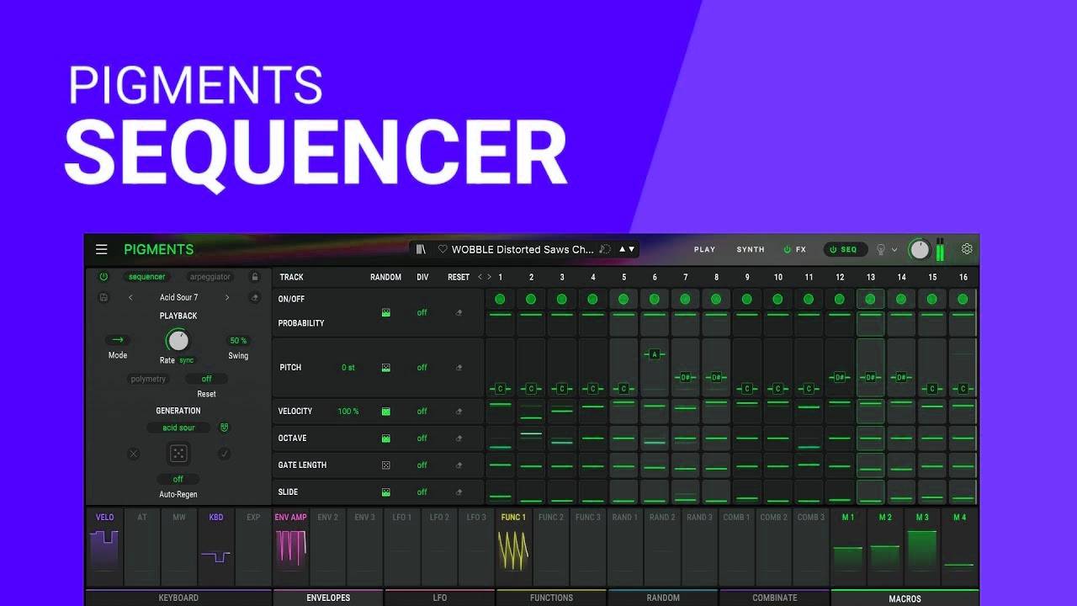The width and height of the screenshot is (1077, 606).
Task: Roll the generation dice button
Action: 178,454
